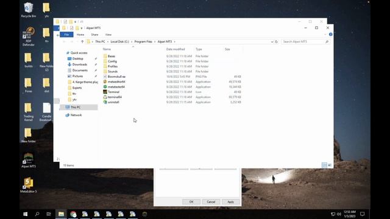Select the terminal64 application file
390x219 pixels.
115,97
